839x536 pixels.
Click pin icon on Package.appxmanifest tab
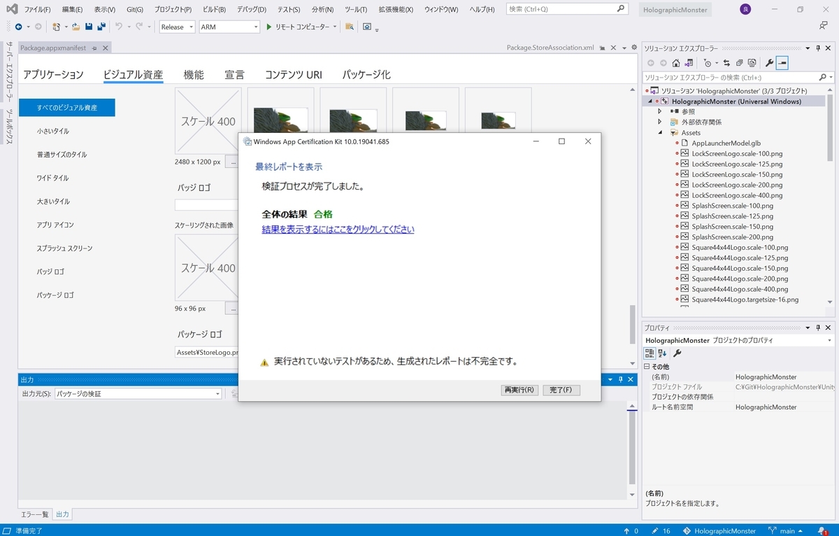(x=95, y=48)
